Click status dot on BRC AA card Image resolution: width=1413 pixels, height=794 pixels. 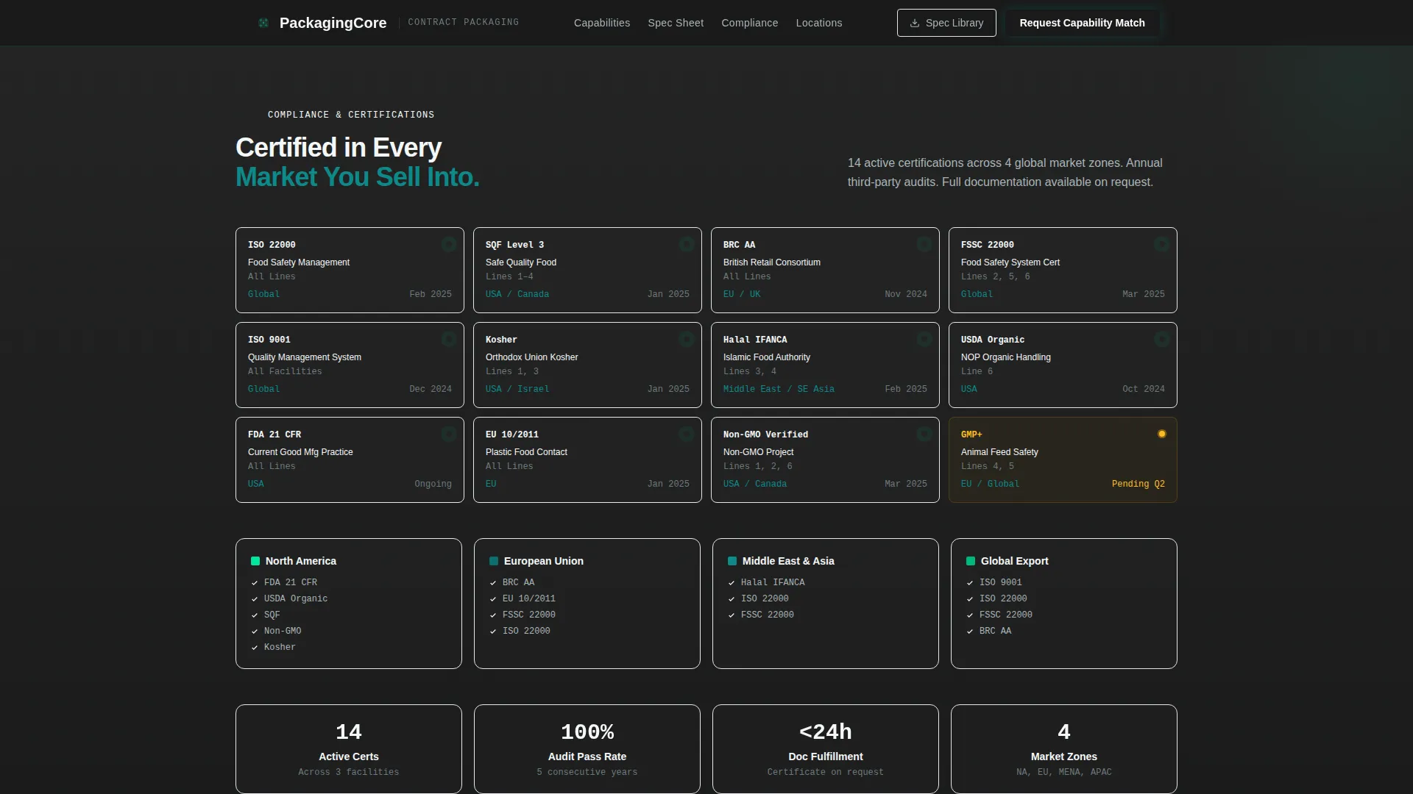tap(924, 244)
